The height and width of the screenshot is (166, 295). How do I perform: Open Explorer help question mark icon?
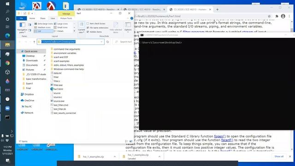[x=132, y=18]
